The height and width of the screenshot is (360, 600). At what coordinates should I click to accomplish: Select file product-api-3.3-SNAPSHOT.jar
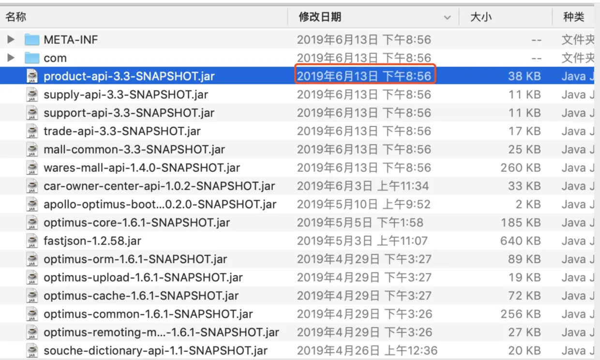pyautogui.click(x=129, y=76)
